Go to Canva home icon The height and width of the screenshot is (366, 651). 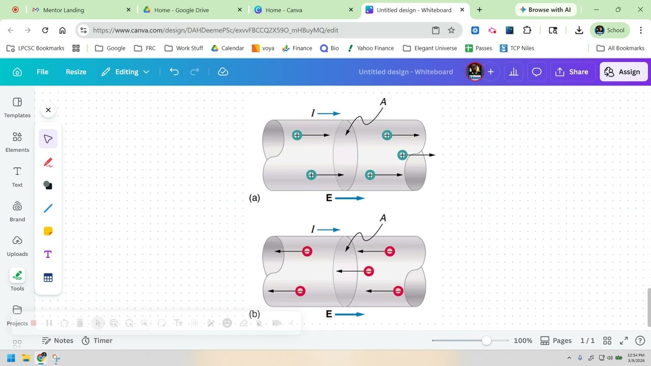[17, 72]
